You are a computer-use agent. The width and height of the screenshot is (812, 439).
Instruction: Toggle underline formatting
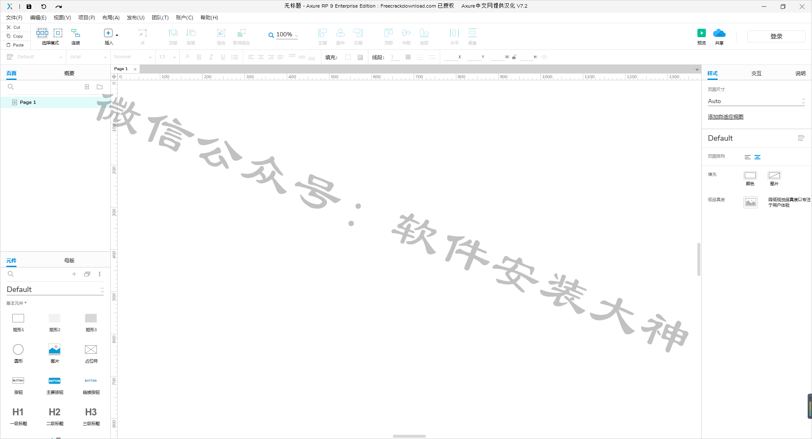tap(223, 57)
